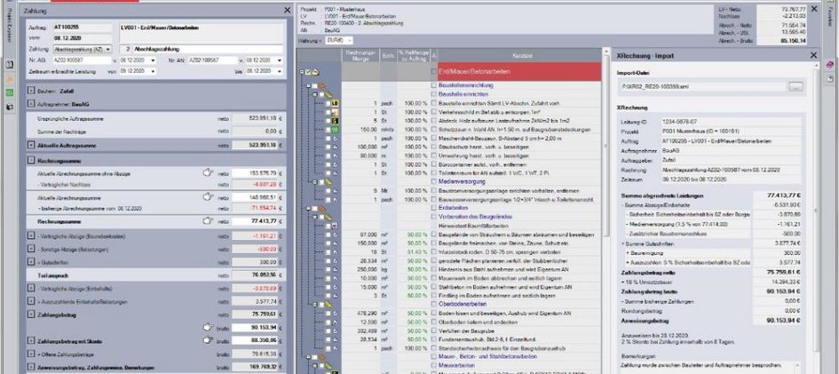Click the green icon in the left sidebar
Screen dimensions: 839x374
10,92
